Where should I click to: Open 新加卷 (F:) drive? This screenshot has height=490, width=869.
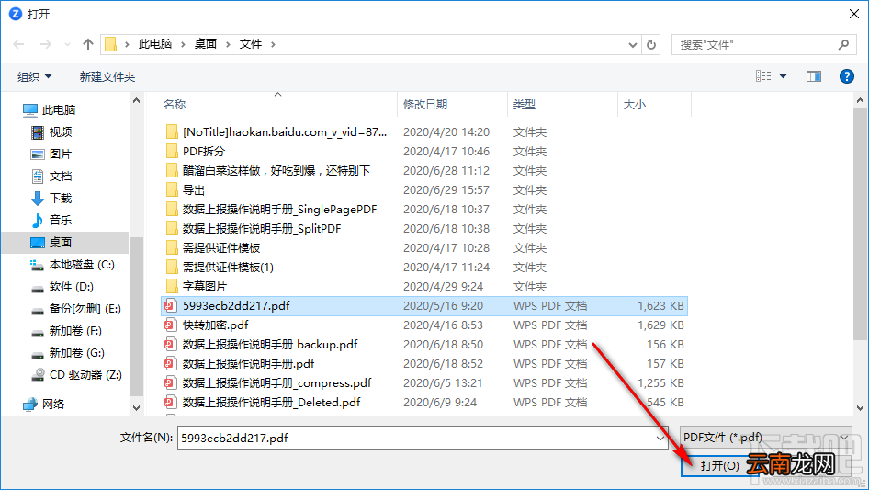(66, 331)
